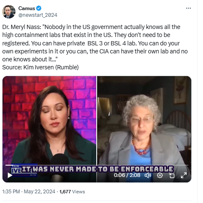The width and height of the screenshot is (203, 203).
Task: Open the @newstart_2024 handle link
Action: click(38, 15)
